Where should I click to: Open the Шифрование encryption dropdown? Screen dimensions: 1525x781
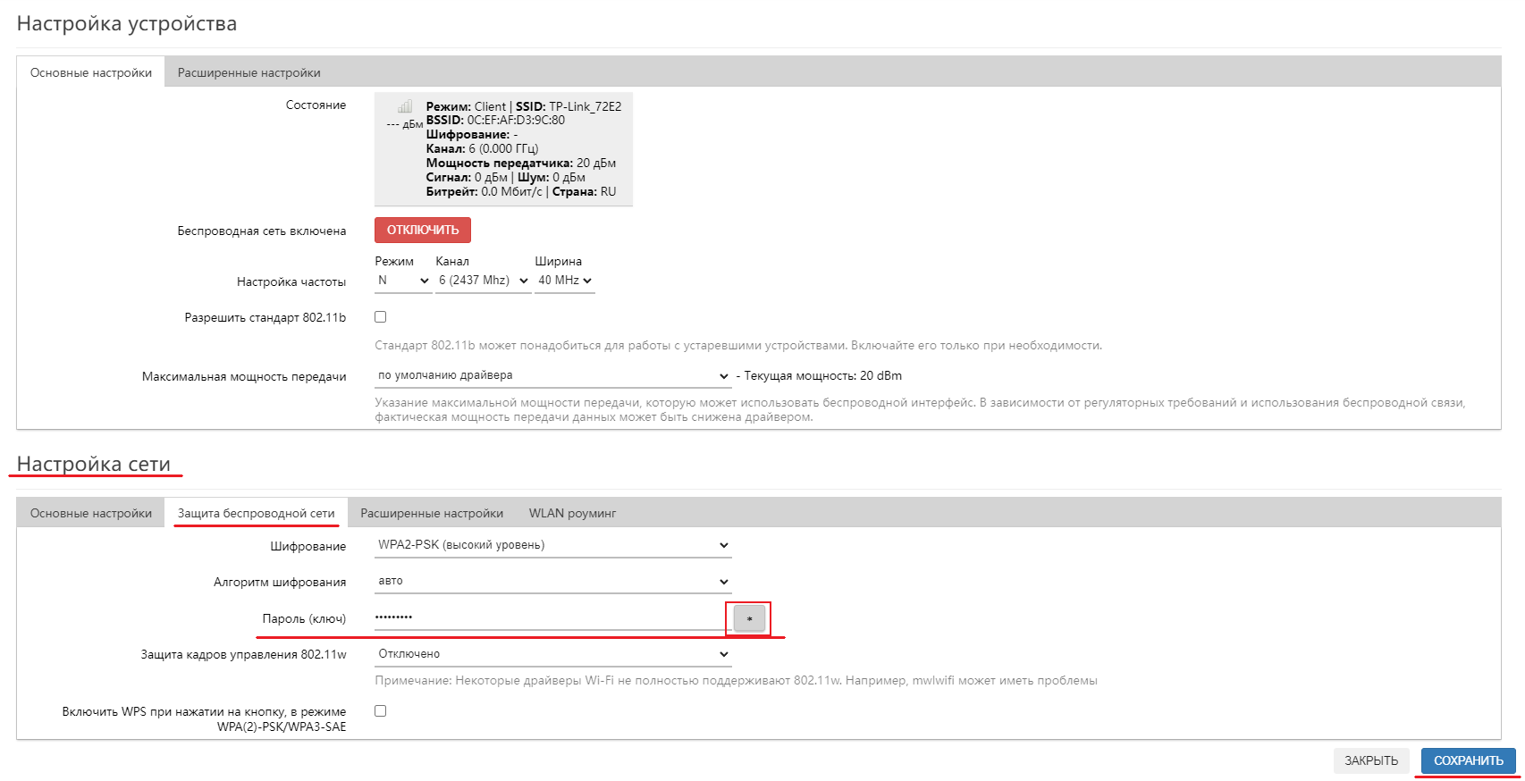[552, 545]
